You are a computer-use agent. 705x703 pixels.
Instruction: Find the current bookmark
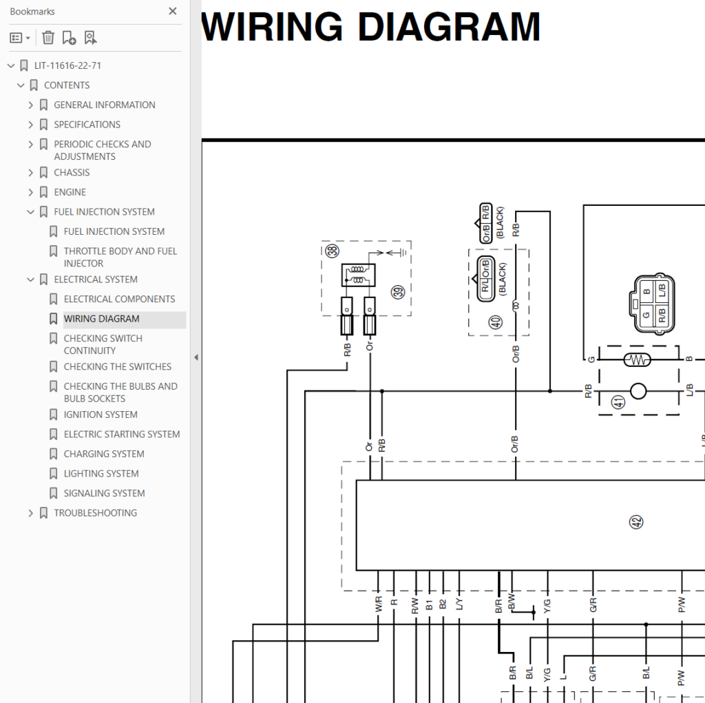click(90, 38)
